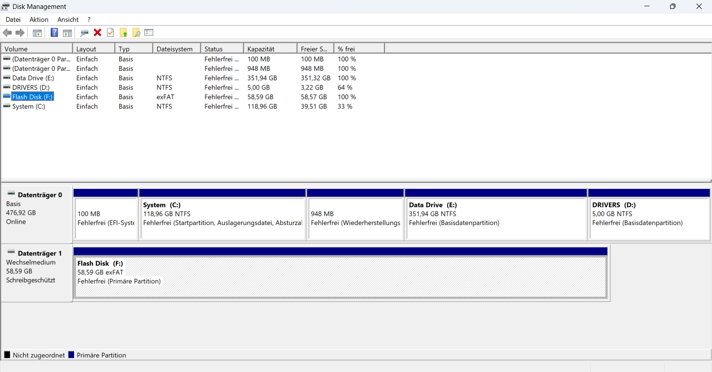Viewport: 712px width, 372px height.
Task: Click the Schreibgeschützt status text
Action: coord(31,280)
